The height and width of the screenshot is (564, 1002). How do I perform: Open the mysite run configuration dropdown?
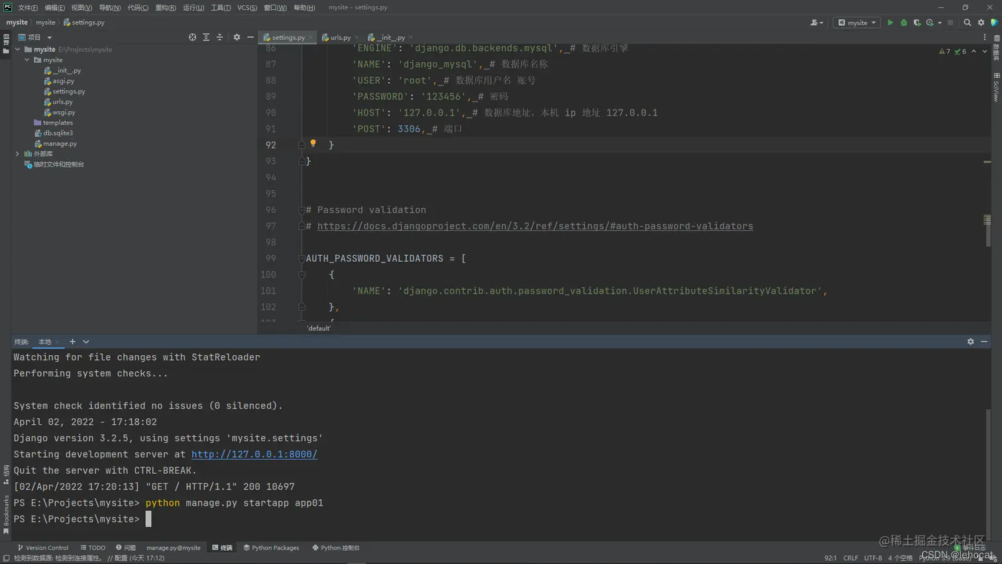857,23
